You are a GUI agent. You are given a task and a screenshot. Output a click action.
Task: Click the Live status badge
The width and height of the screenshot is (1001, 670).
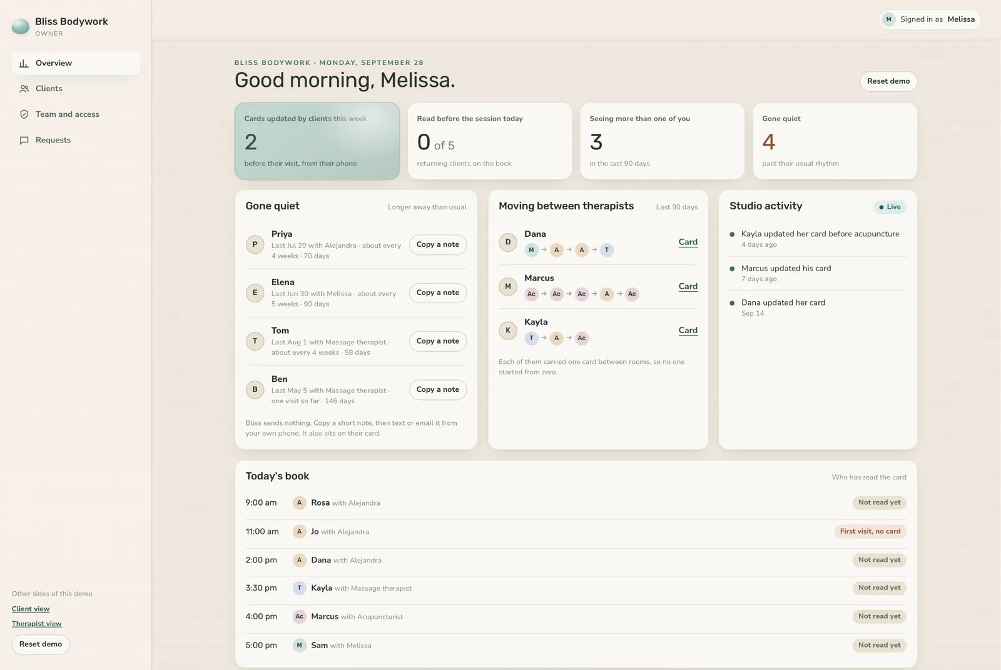click(x=890, y=207)
